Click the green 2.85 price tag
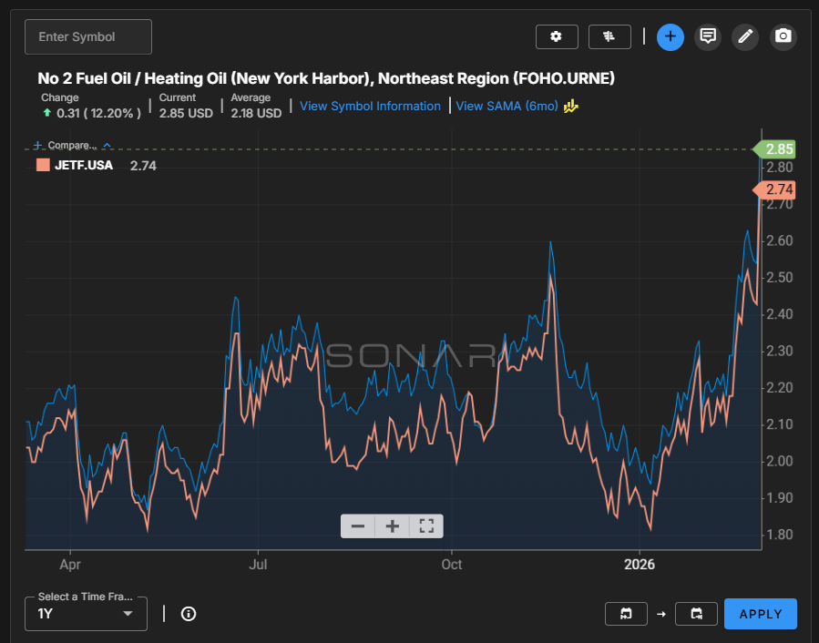The image size is (819, 643). pos(774,148)
